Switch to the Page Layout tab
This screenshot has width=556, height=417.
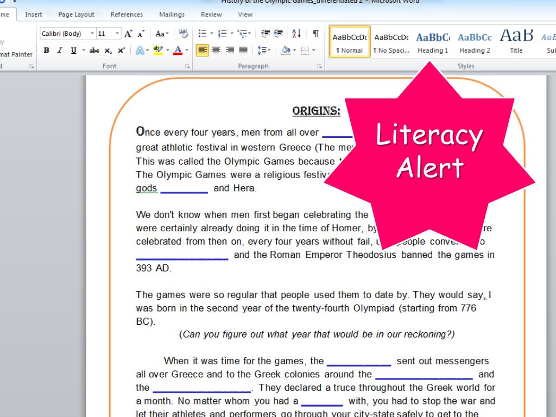coord(76,15)
